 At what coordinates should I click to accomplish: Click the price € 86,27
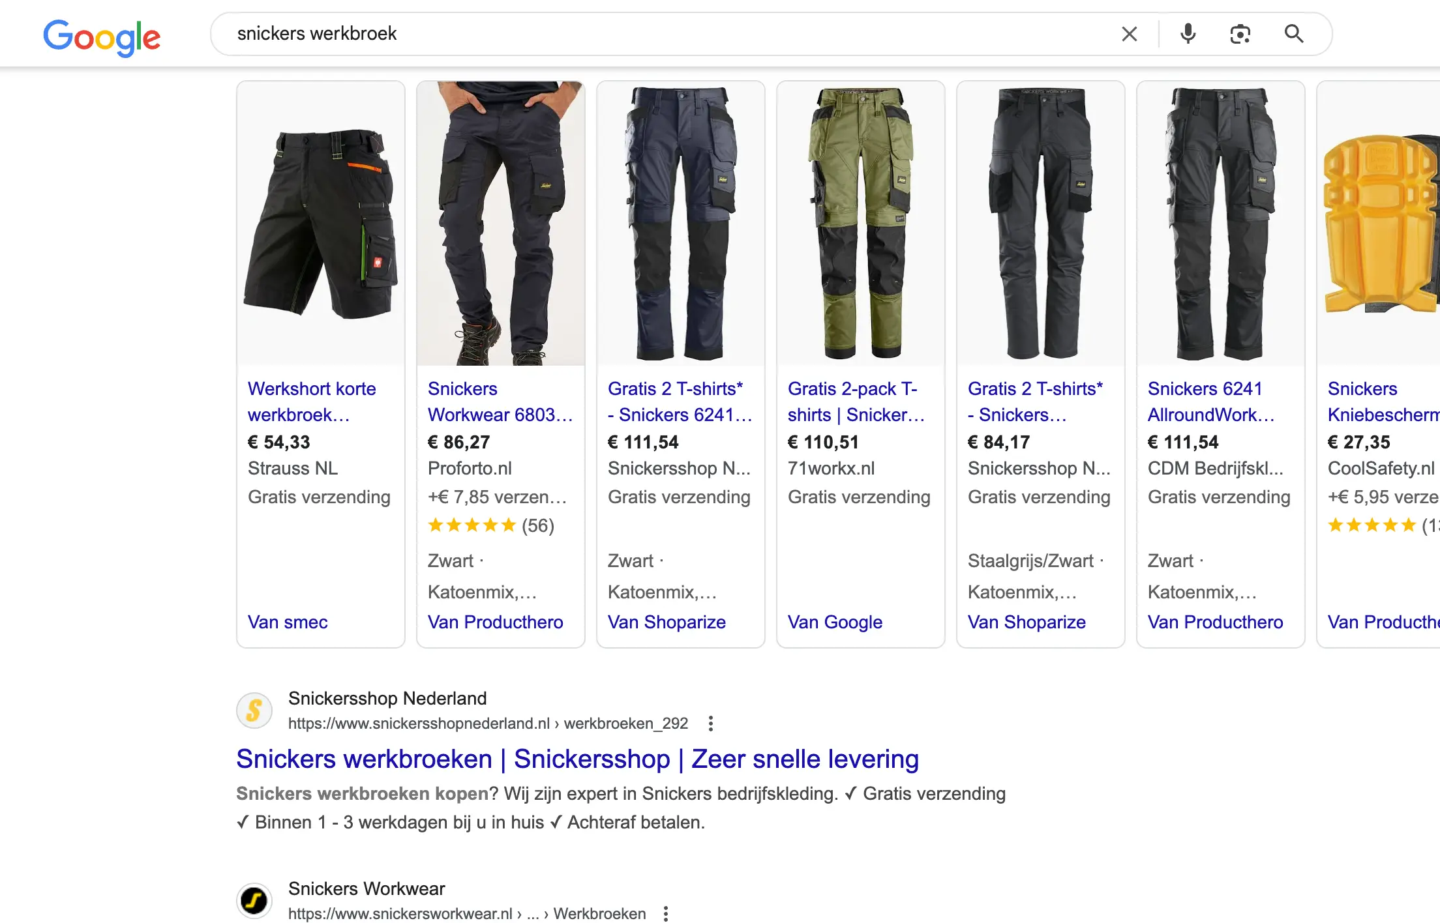[x=459, y=442]
